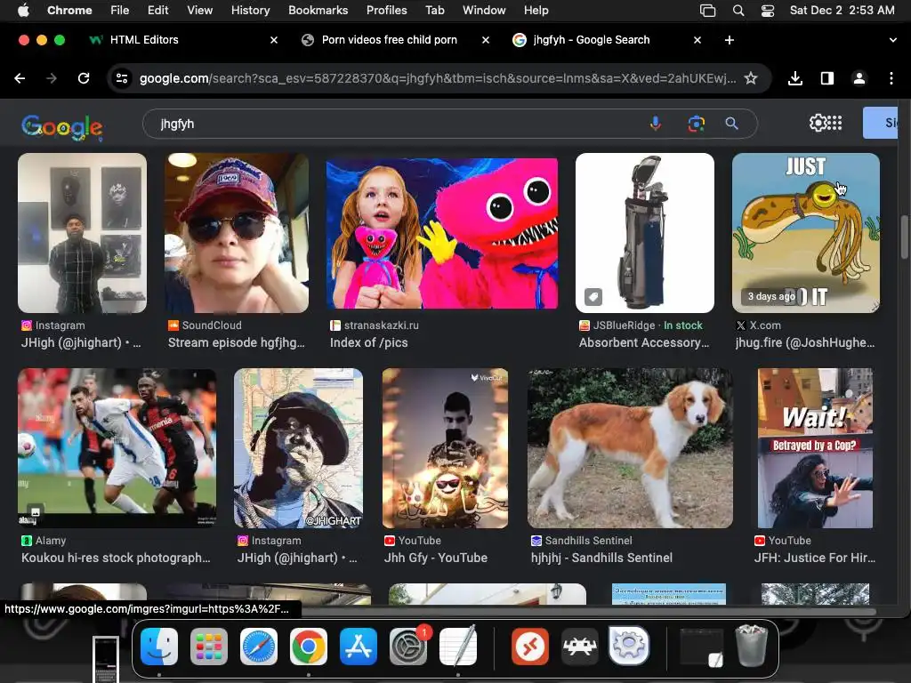This screenshot has height=683, width=911.
Task: Open Finder from the Dock
Action: 159,646
